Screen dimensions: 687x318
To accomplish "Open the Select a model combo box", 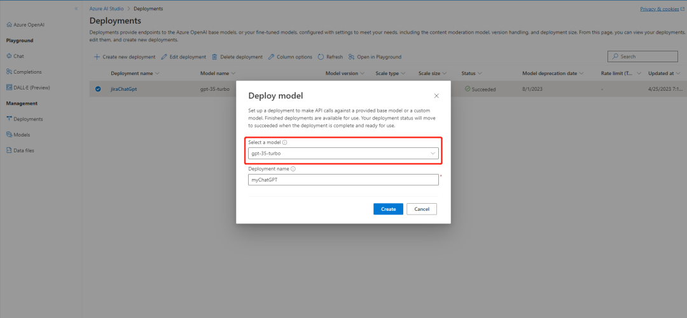I will (x=343, y=154).
